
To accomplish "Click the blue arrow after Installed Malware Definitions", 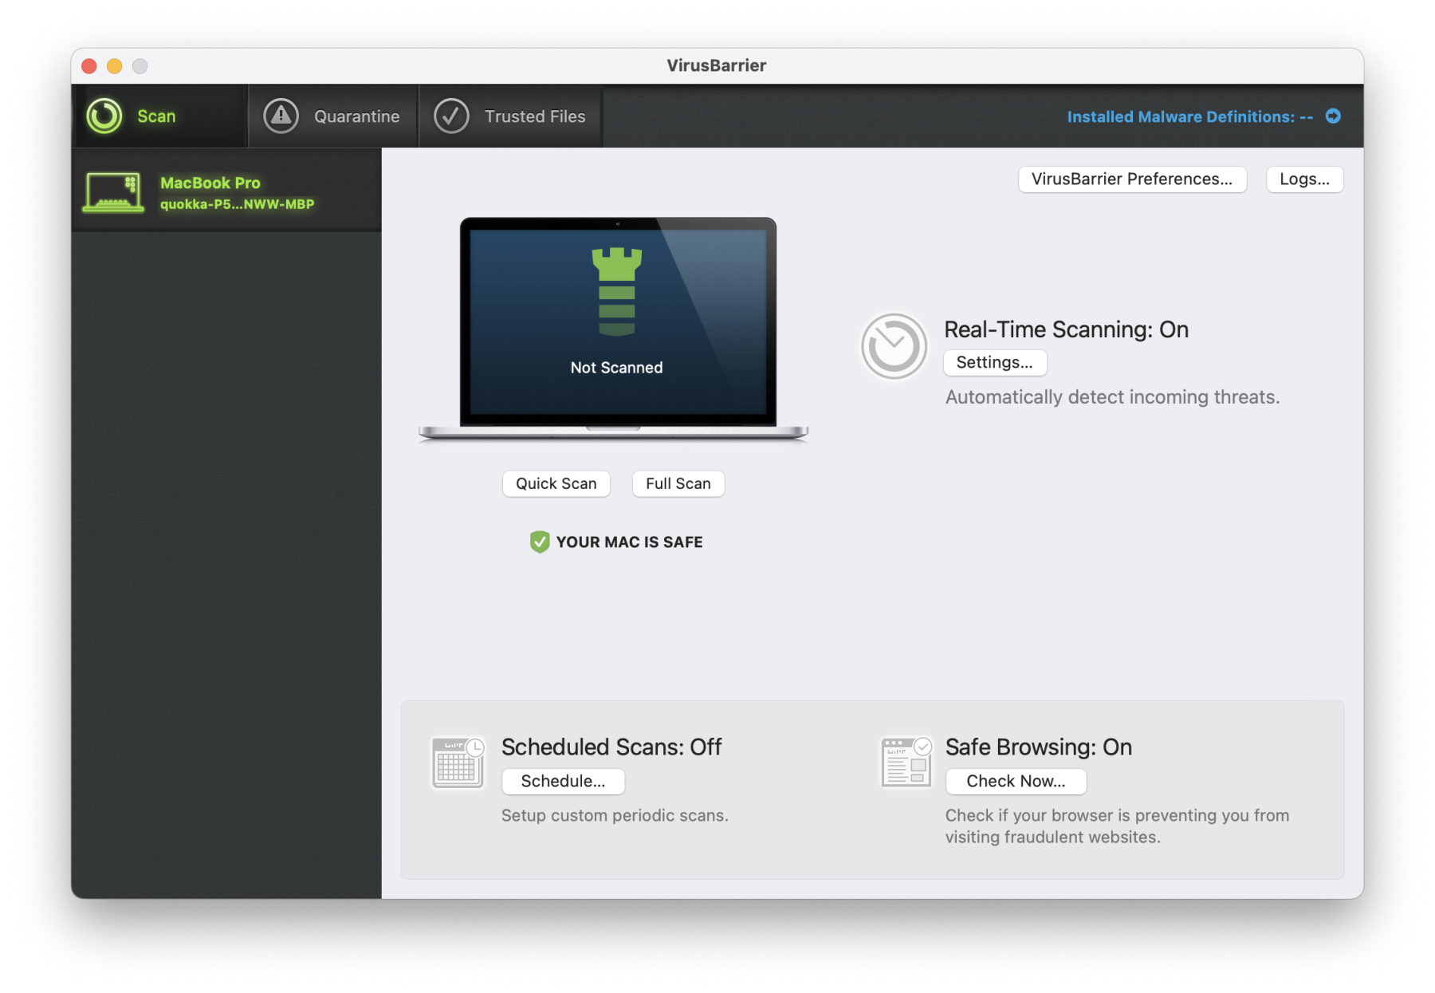I will pos(1332,116).
